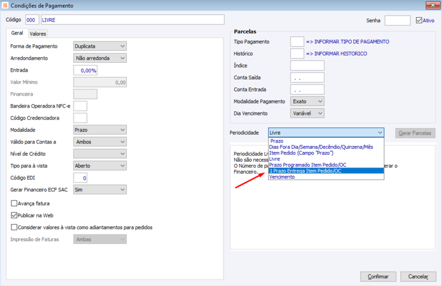Click the description field containing LIVRE

click(132, 20)
